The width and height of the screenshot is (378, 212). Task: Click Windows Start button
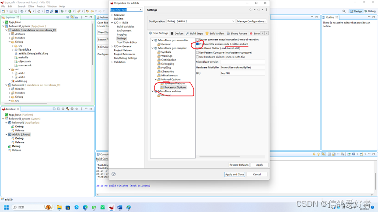(7, 207)
